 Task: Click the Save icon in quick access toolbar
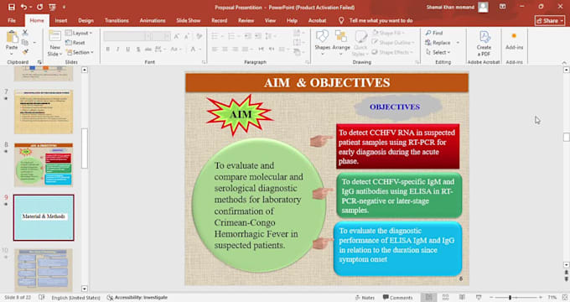click(12, 7)
